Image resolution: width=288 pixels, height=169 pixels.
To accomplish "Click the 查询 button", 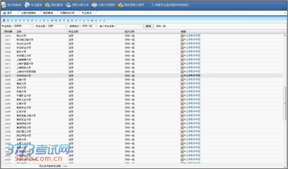I will pyautogui.click(x=148, y=26).
